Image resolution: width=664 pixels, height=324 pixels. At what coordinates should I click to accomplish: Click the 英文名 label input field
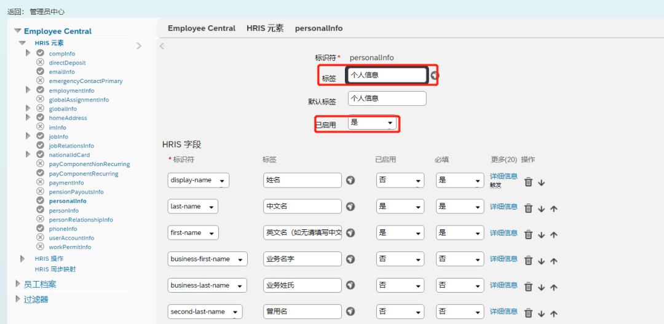302,233
